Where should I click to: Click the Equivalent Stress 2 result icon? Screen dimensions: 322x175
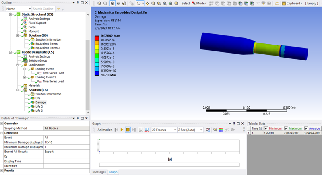point(32,48)
